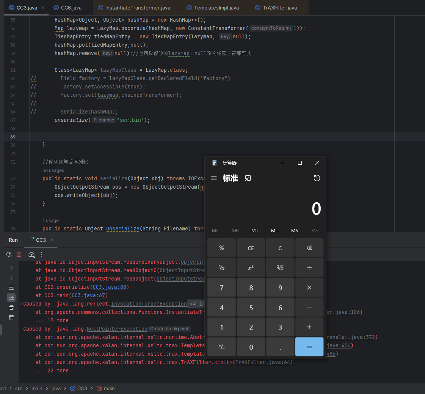Click the '1 usage' hint above unserialize
425x394 pixels.
pos(50,221)
